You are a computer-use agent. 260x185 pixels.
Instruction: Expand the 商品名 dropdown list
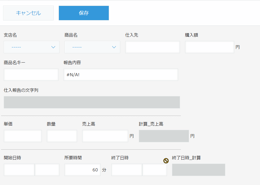pyautogui.click(x=92, y=47)
